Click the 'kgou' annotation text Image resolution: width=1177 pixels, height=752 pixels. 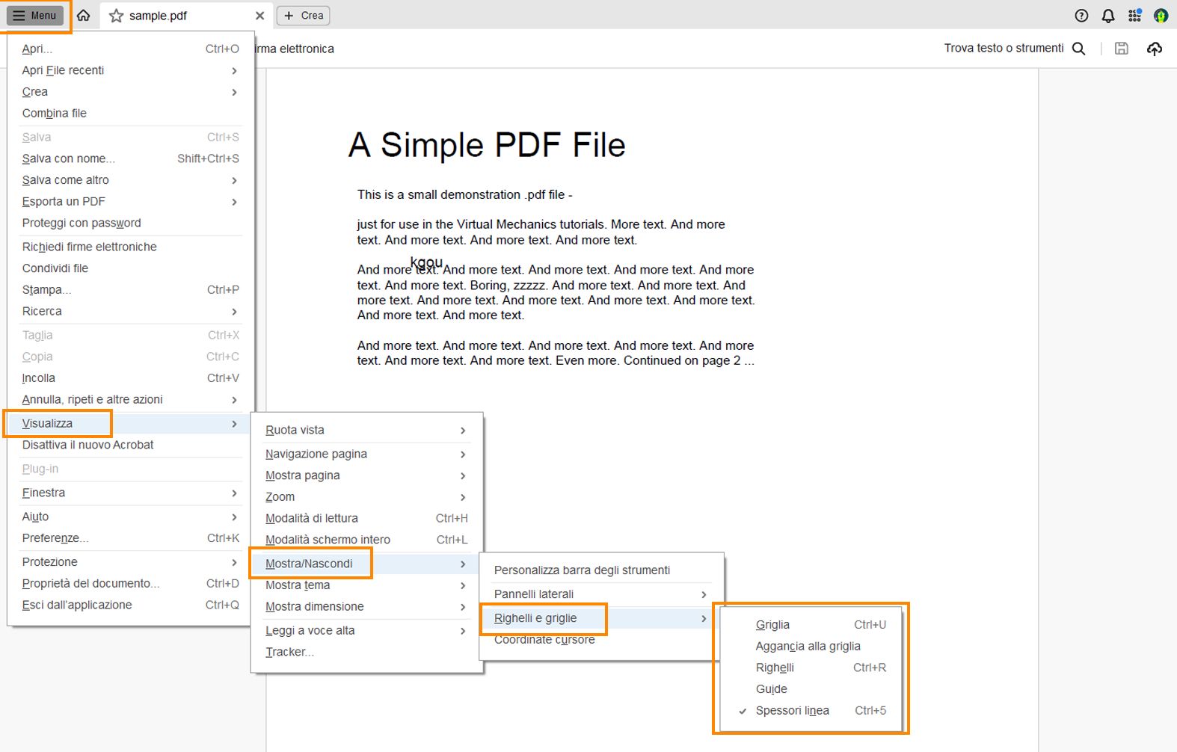[x=426, y=262]
